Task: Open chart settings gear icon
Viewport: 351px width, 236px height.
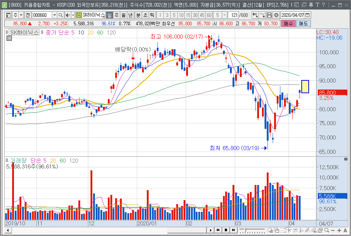Action: (276, 15)
